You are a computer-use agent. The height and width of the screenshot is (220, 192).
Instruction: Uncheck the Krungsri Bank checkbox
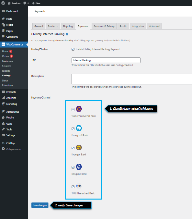(x=73, y=148)
